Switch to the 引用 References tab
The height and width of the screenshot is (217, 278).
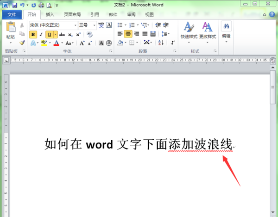pyautogui.click(x=95, y=14)
